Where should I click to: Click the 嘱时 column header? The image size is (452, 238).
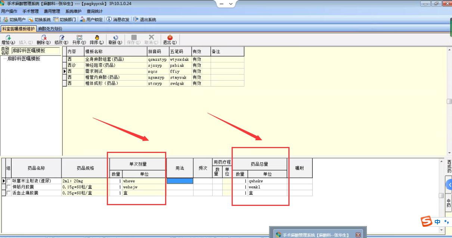click(x=300, y=168)
